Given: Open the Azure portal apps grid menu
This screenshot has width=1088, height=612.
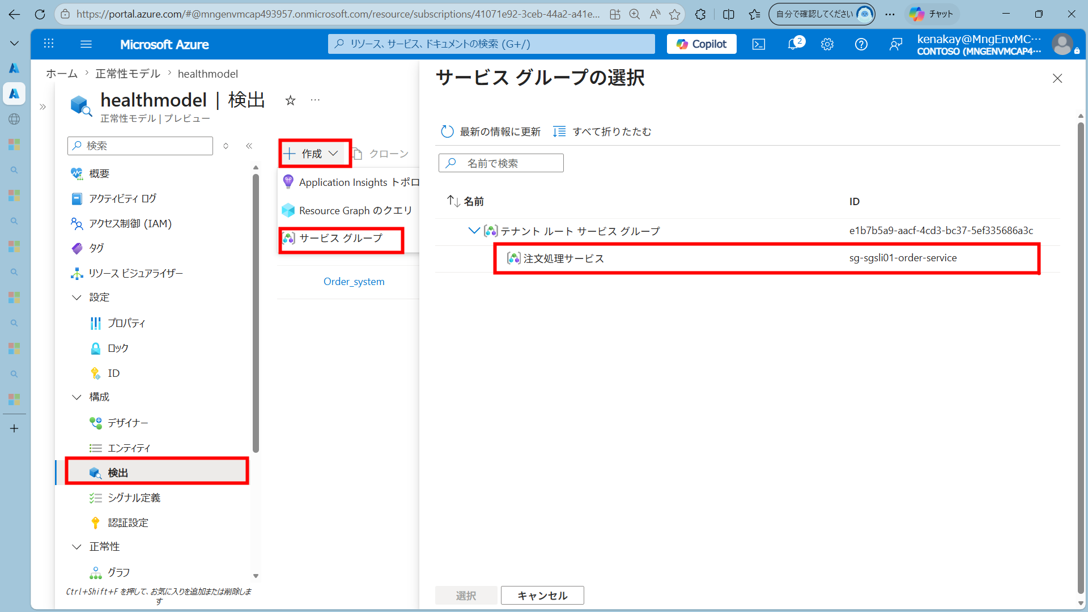Looking at the screenshot, I should [49, 44].
